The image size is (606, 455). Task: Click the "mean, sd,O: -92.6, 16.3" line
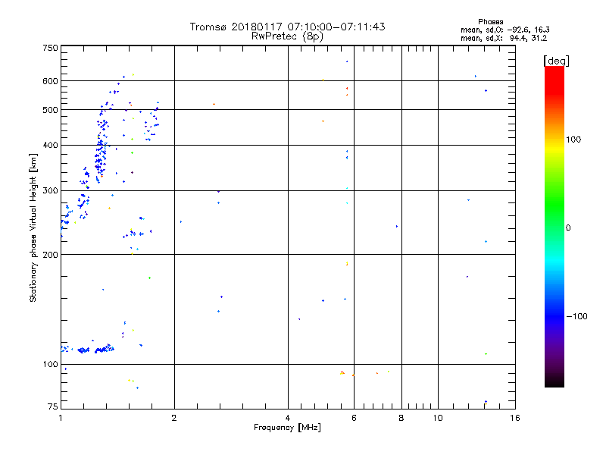tap(504, 30)
